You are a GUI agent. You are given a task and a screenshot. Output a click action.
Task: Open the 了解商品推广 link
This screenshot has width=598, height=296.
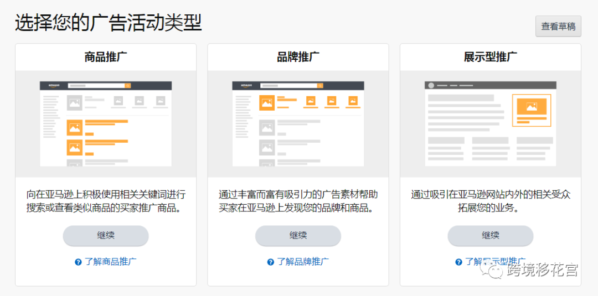pyautogui.click(x=111, y=262)
